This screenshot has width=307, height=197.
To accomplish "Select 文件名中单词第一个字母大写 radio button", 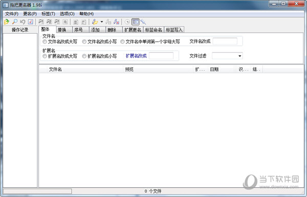I will (x=122, y=41).
